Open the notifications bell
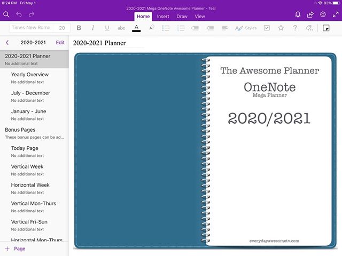The width and height of the screenshot is (342, 256). pyautogui.click(x=298, y=14)
